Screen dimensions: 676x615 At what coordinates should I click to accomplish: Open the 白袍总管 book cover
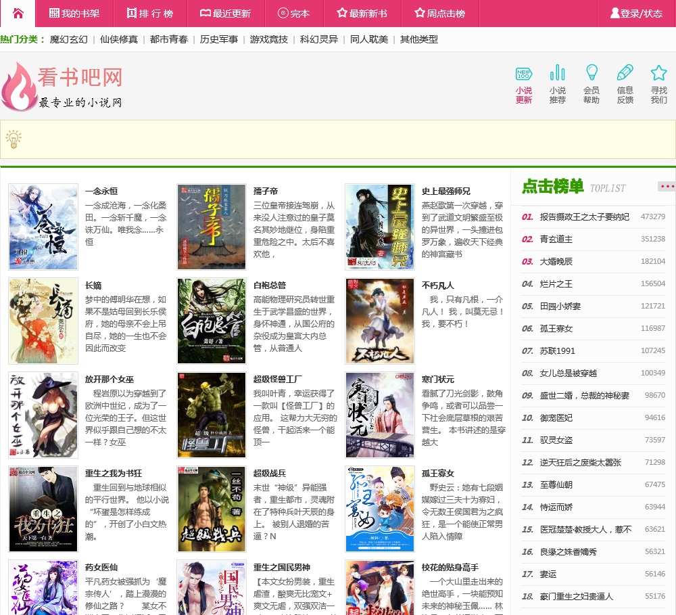(x=211, y=321)
